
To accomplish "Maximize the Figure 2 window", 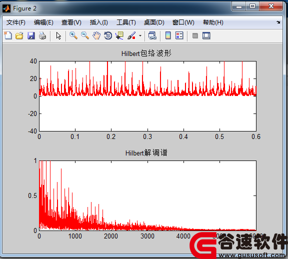I will [252, 6].
